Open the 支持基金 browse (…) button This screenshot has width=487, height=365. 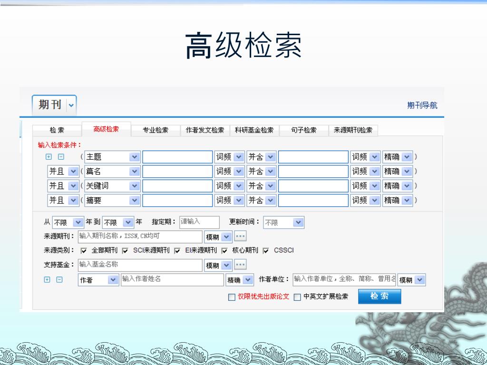(240, 265)
